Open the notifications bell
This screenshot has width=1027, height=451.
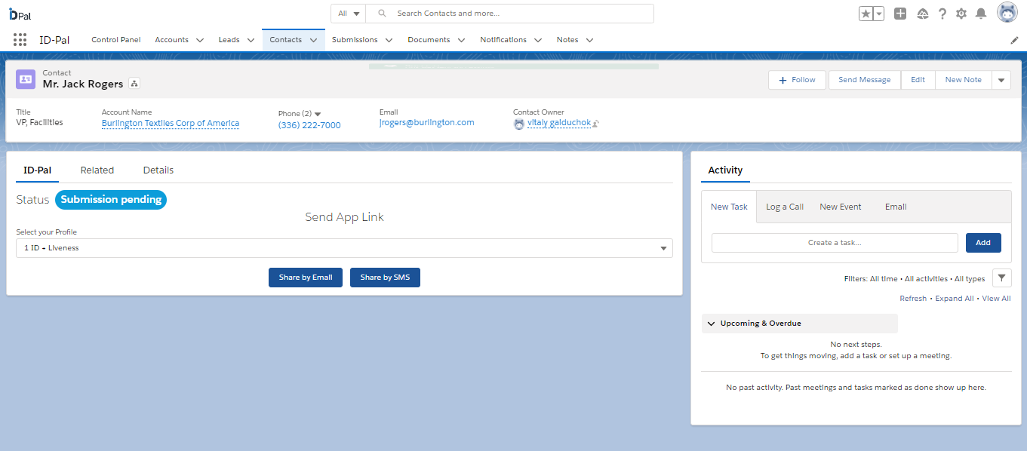[x=980, y=13]
